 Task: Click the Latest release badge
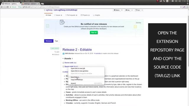pyautogui.click(x=55, y=48)
